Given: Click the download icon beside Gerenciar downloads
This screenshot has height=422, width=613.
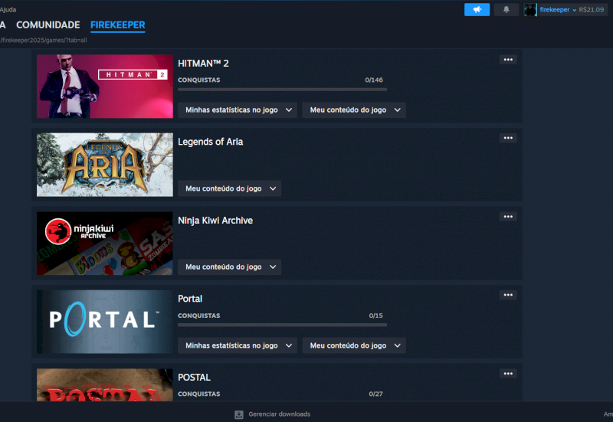Looking at the screenshot, I should 239,414.
